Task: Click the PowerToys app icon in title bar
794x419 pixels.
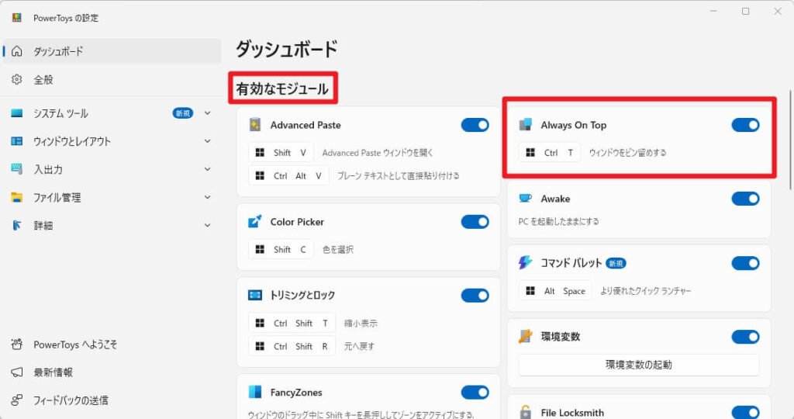Action: [x=17, y=18]
